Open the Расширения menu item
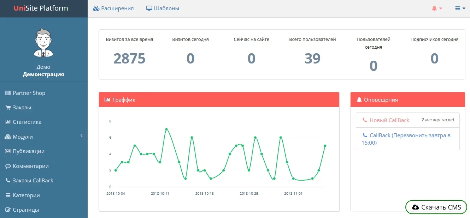The image size is (470, 218). click(113, 8)
